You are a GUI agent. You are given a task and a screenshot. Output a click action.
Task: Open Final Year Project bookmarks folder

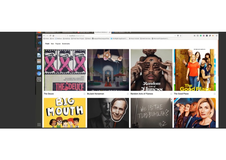tap(78, 39)
